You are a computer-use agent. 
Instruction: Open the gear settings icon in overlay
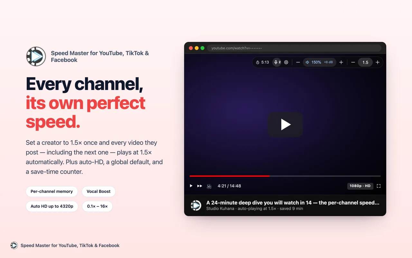coord(286,62)
